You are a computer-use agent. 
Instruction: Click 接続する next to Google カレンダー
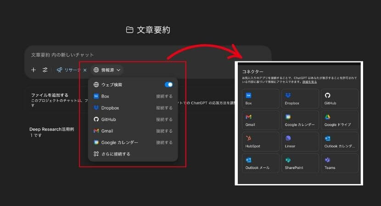tap(164, 142)
